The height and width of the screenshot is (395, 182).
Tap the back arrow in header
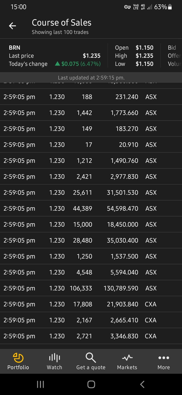coord(12,26)
